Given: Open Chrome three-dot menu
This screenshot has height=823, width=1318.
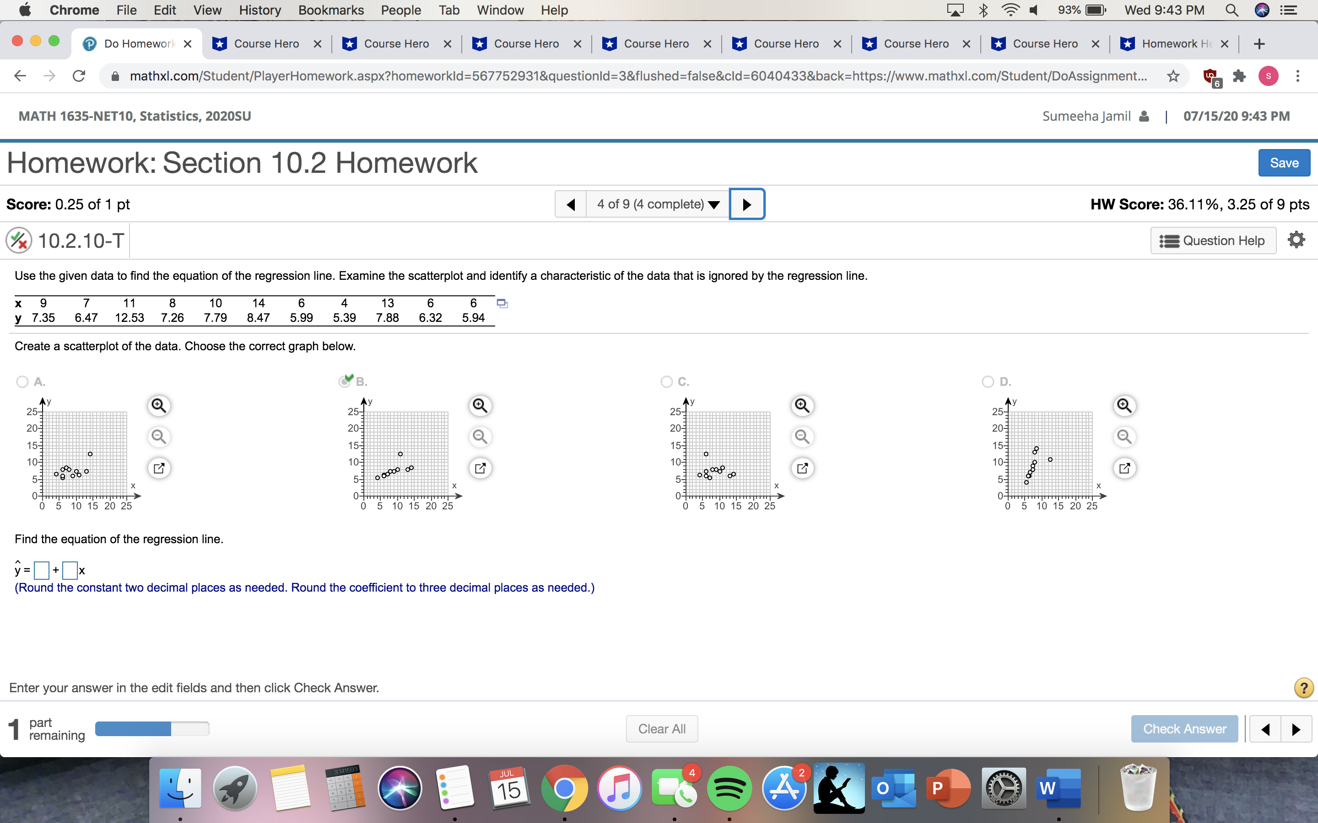Looking at the screenshot, I should [1298, 76].
